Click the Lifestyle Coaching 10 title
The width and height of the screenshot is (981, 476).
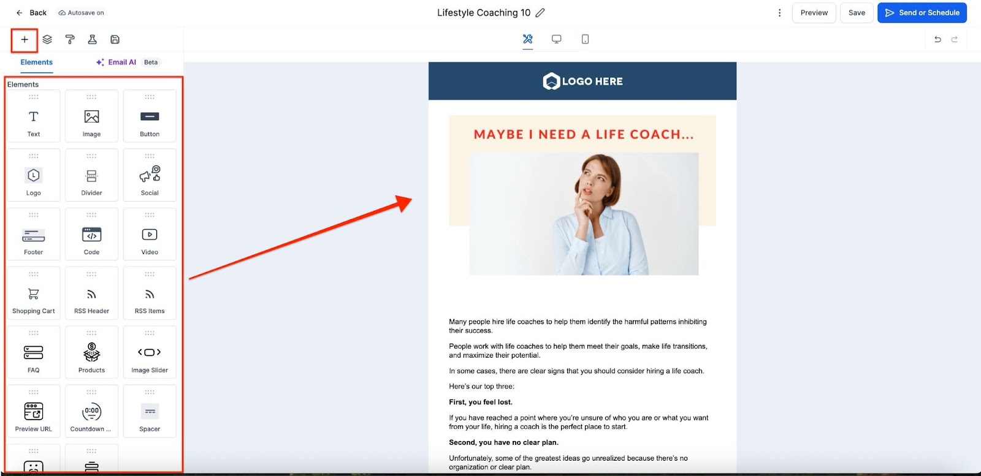pos(484,13)
